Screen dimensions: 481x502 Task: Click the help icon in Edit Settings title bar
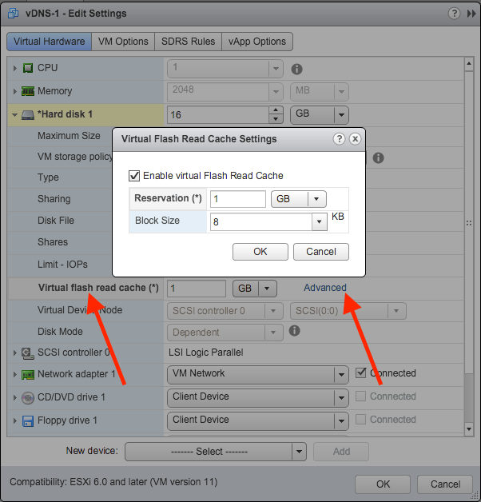(454, 14)
